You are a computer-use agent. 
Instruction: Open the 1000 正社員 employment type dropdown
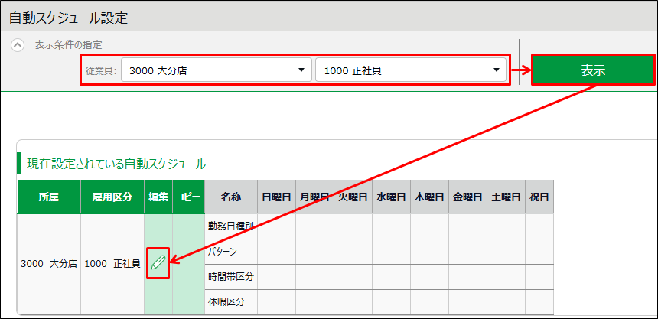tap(411, 70)
